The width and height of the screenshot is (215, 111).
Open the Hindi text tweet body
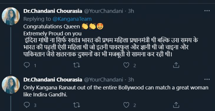(111, 47)
